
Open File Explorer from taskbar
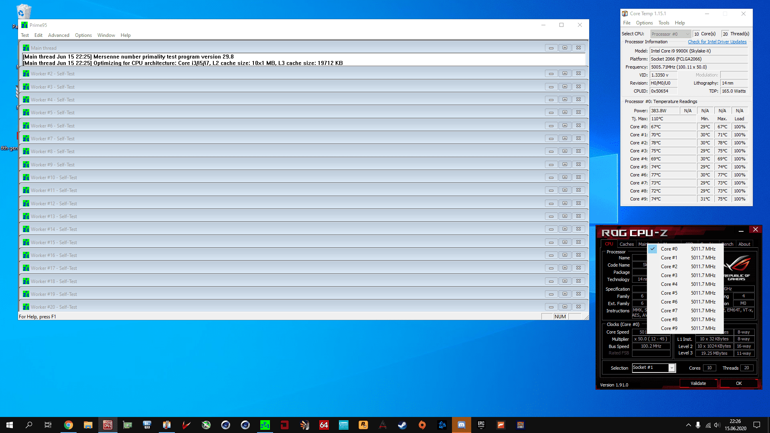tap(88, 425)
